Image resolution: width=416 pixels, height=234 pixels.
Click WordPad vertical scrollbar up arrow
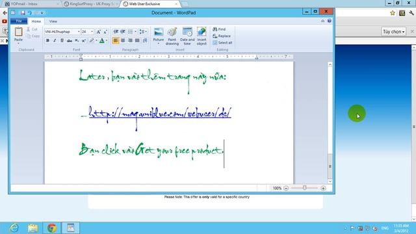(330, 64)
